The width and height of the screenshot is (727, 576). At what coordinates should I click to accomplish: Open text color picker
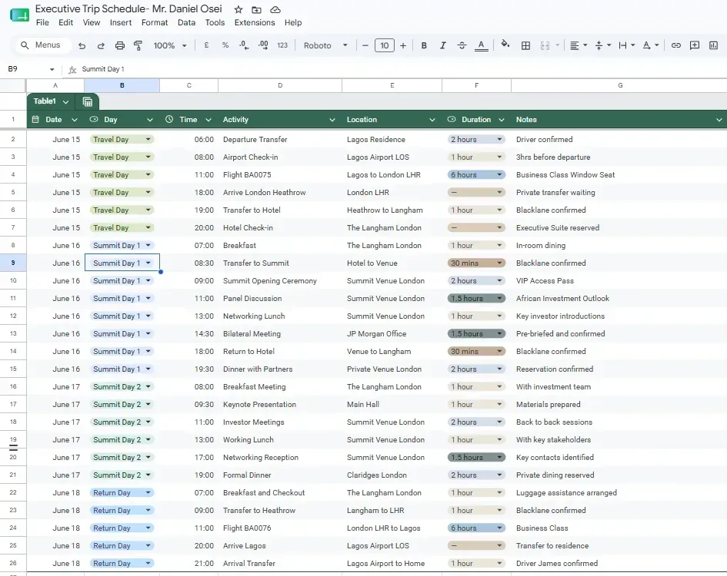482,45
